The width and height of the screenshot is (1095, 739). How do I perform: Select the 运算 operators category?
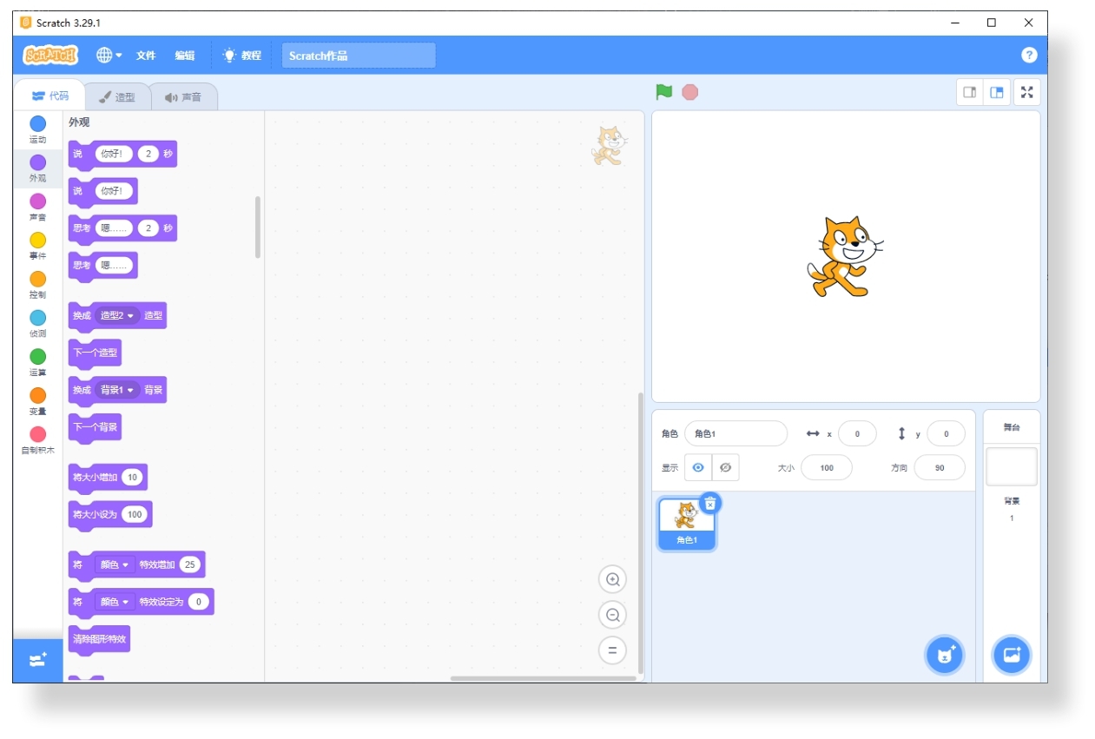click(38, 363)
